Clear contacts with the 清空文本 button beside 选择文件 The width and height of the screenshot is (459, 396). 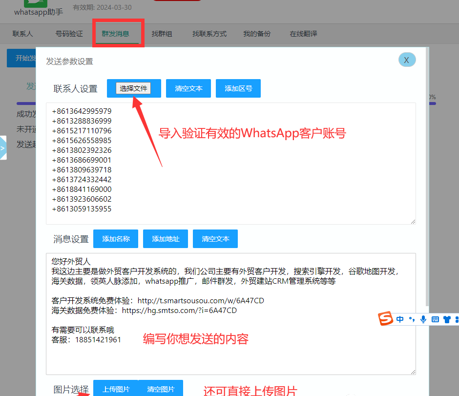(x=188, y=88)
